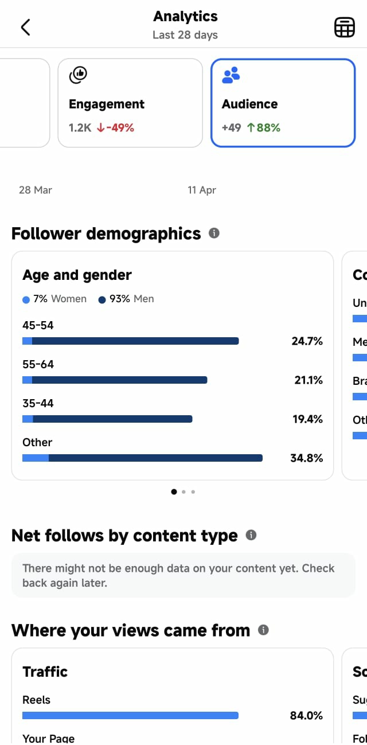Go to second demographics page dot
367x745 pixels.
point(183,492)
